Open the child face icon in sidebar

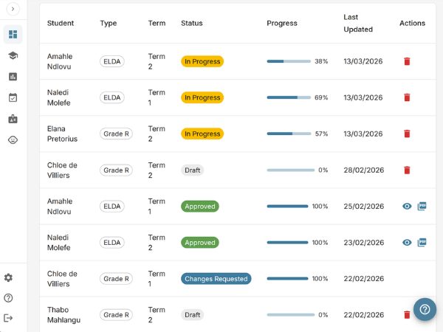click(13, 140)
